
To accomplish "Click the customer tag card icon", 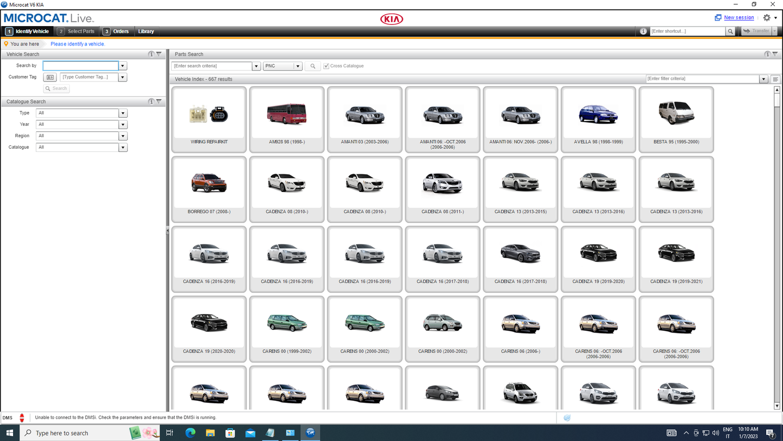I will [x=50, y=77].
